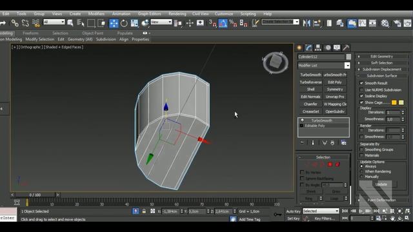Enable Use NURMS Subdivision checkbox

[361, 90]
